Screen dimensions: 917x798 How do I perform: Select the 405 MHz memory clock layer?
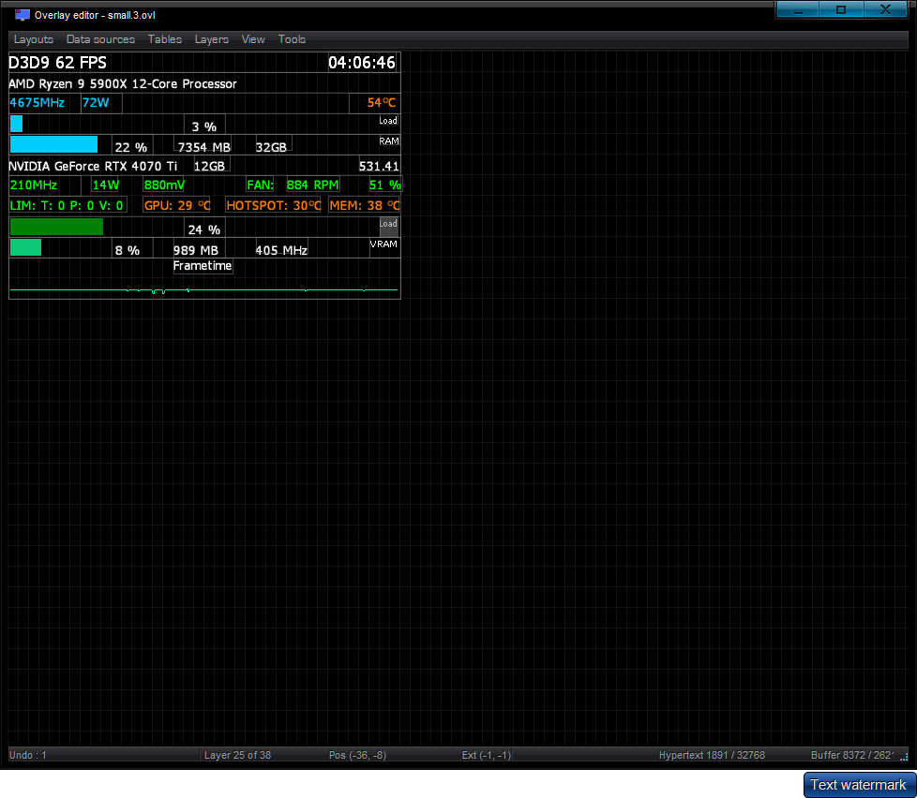point(281,251)
